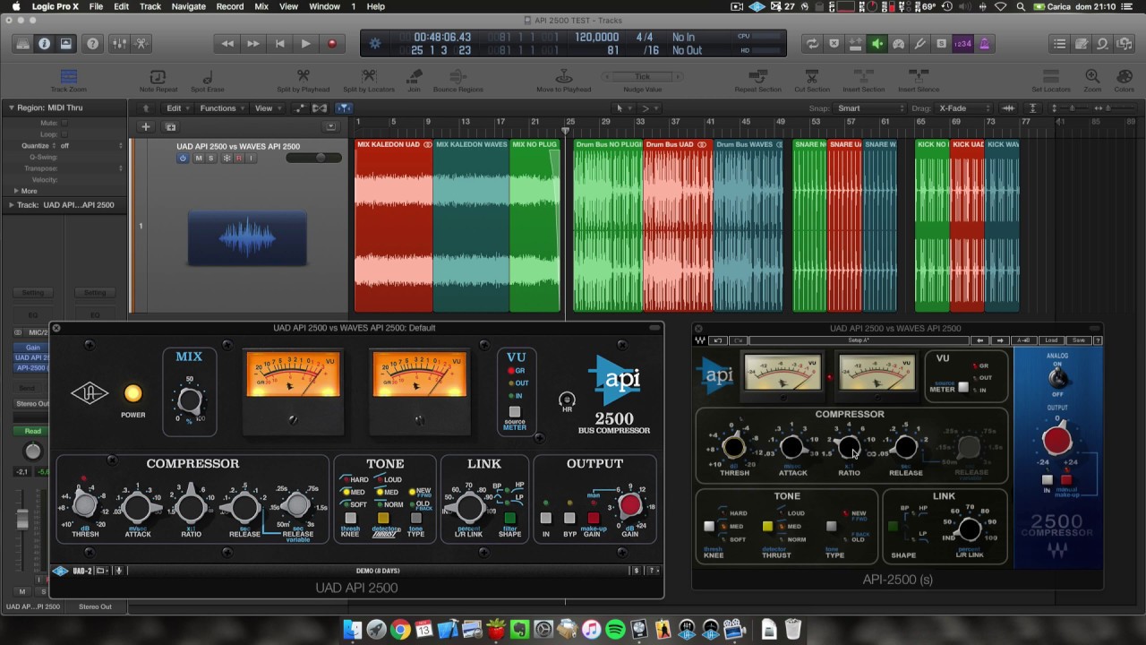Screen dimensions: 1146x645
Task: Open the Track menu in menu bar
Action: (150, 6)
